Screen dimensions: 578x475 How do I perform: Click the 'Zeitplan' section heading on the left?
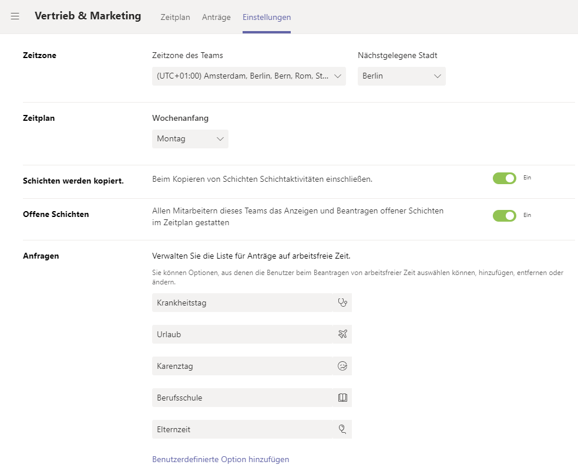(39, 118)
